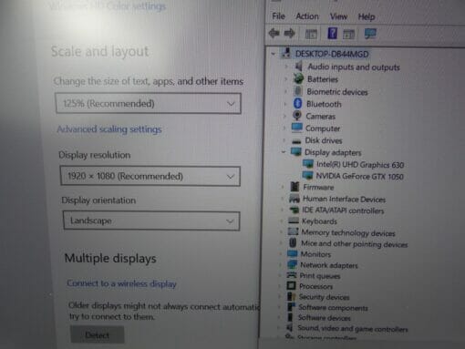Click the Scan for hardware changes monitor icon
This screenshot has height=349, width=465.
pos(370,34)
